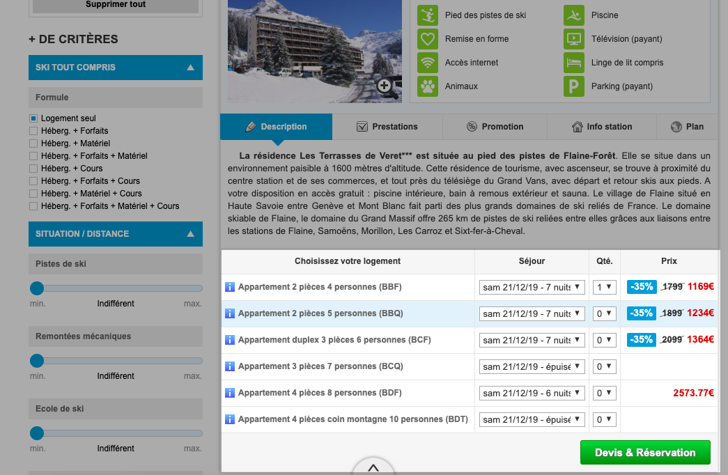Tick Héberg. + Matériel + Cours checkbox
The width and height of the screenshot is (728, 475).
pos(33,194)
